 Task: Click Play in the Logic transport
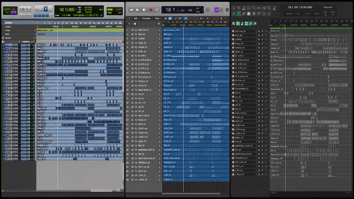point(137,10)
